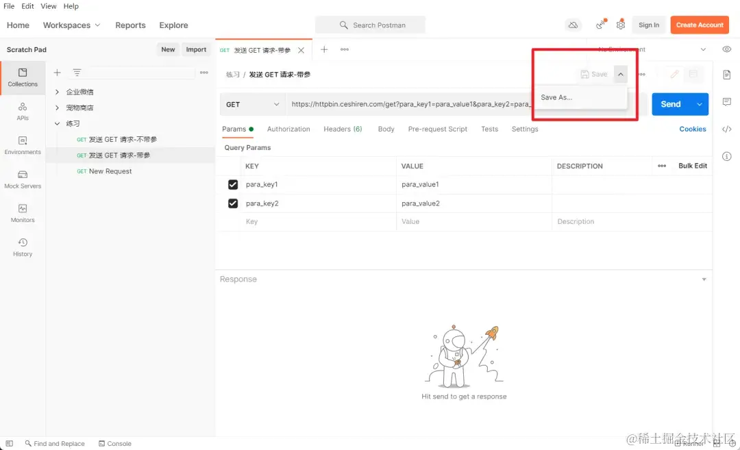Click the offline cloud sync icon
Viewport: 740px width, 450px height.
coord(573,25)
